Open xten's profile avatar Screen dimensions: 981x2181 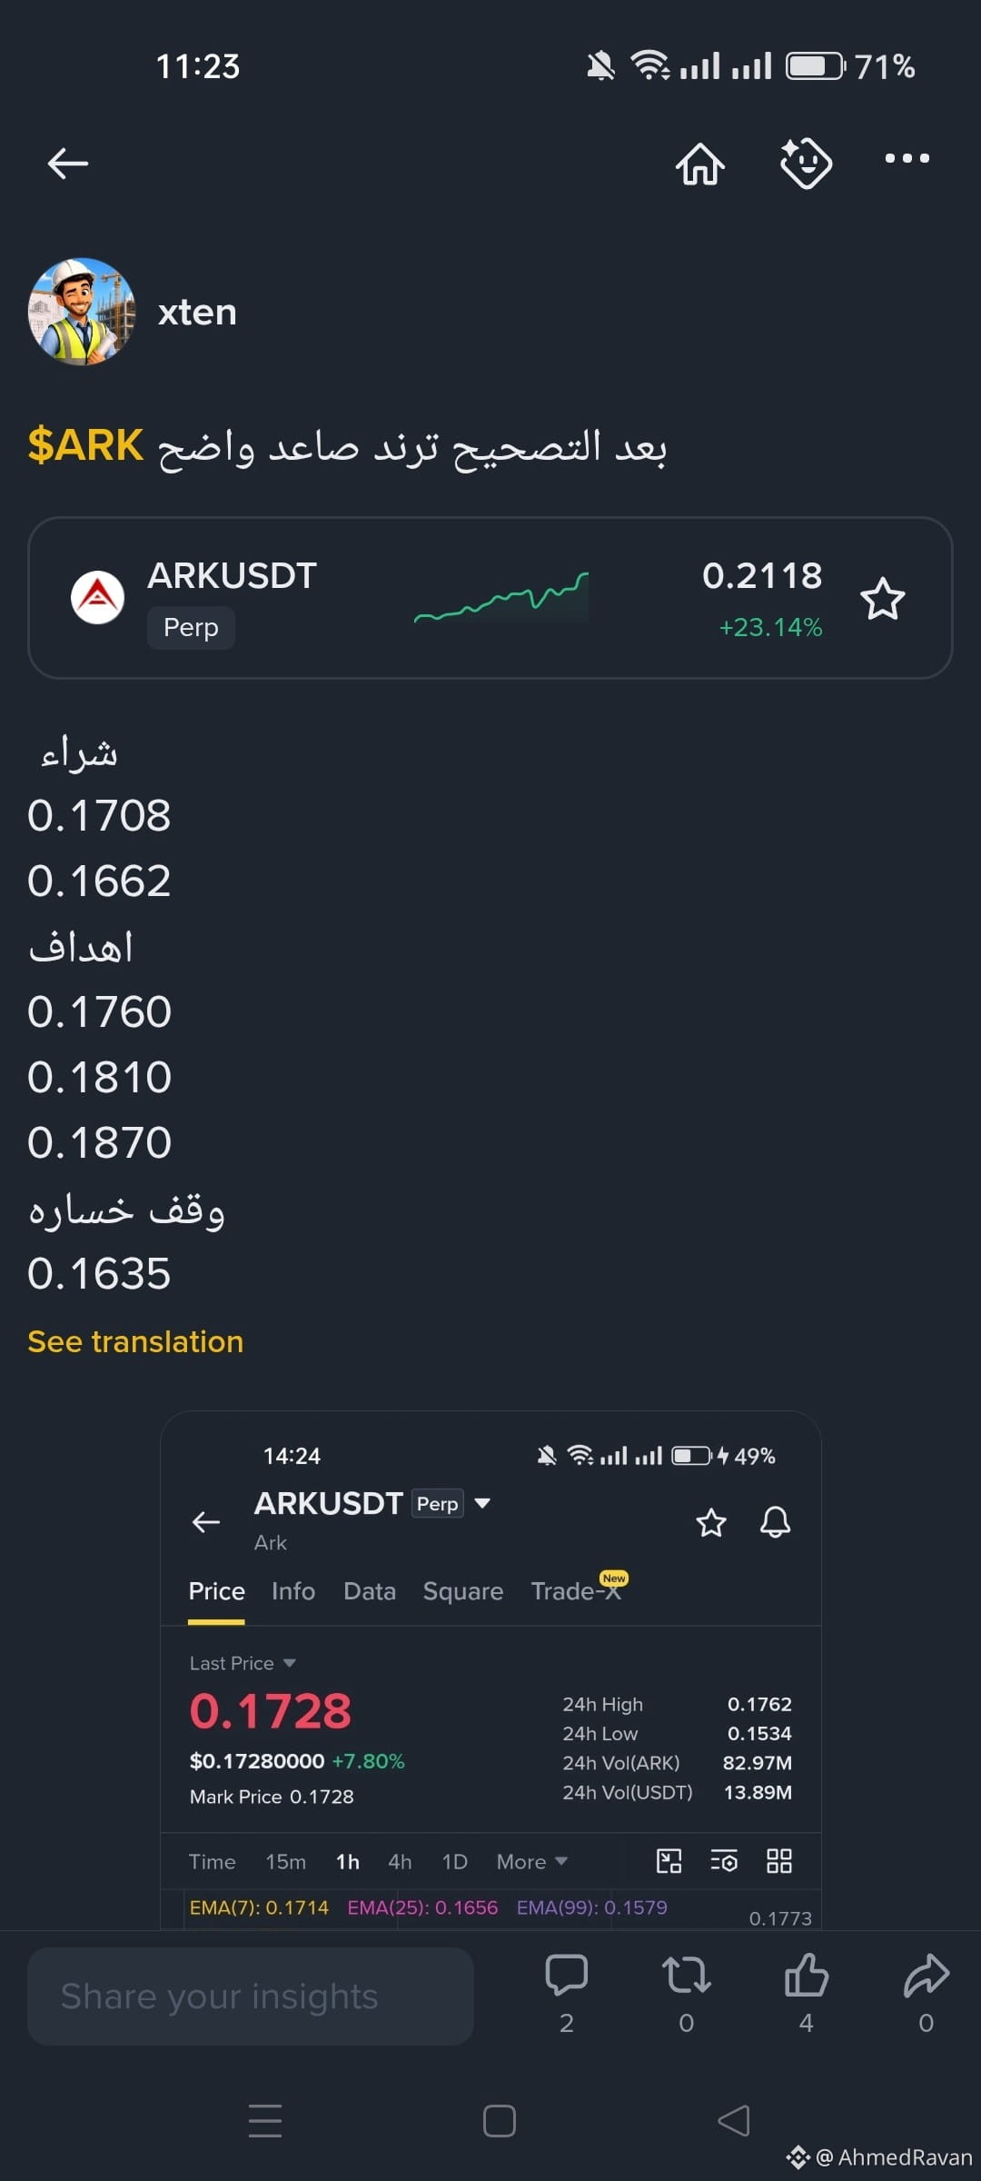(x=82, y=312)
